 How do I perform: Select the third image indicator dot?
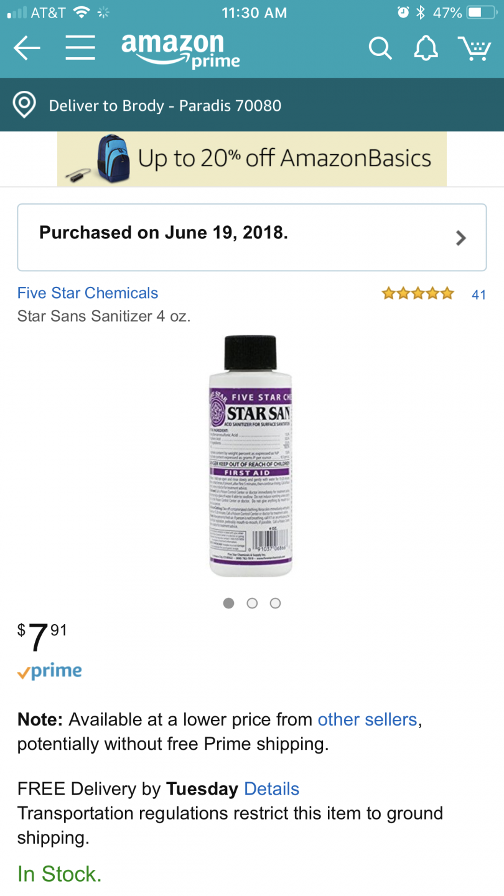275,603
